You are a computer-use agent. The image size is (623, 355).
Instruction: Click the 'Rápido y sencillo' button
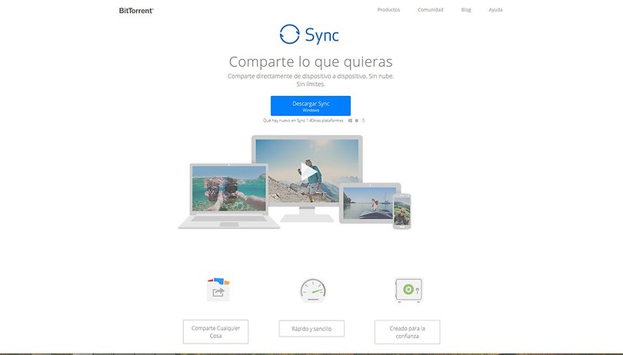point(311,329)
